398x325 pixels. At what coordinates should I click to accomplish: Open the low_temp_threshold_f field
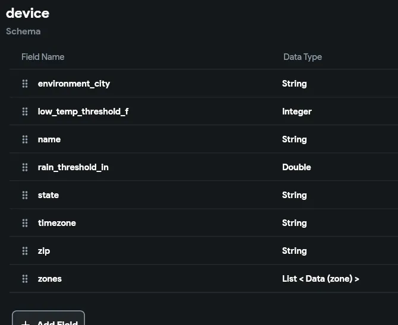coord(83,111)
